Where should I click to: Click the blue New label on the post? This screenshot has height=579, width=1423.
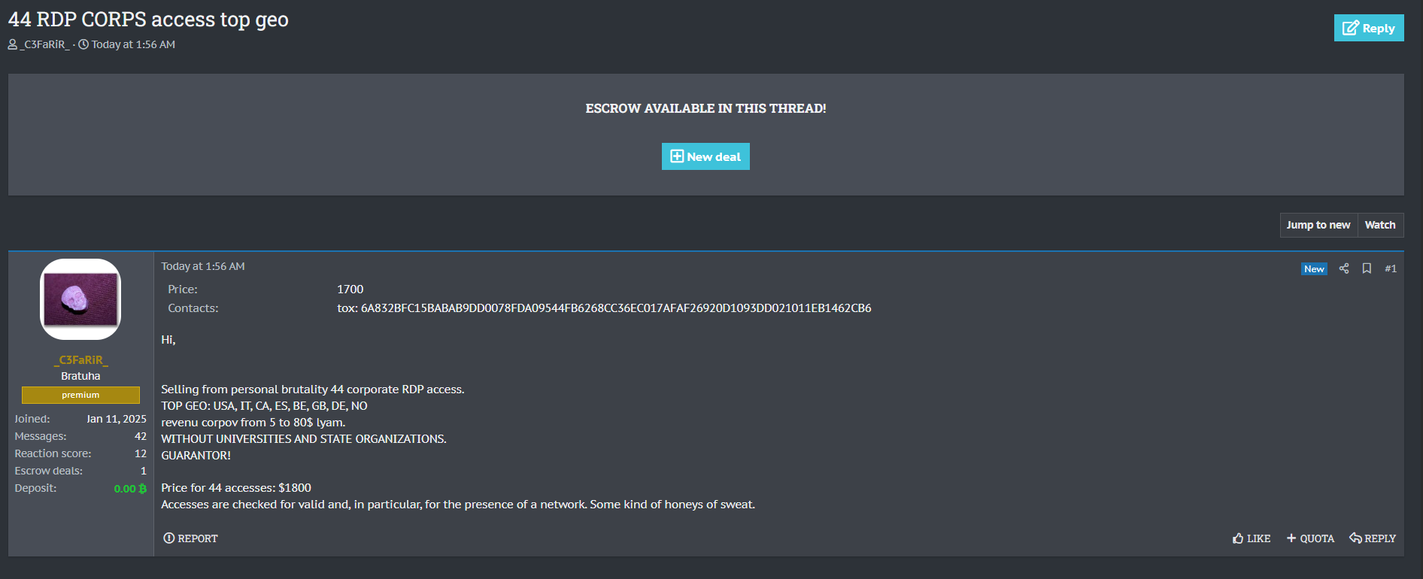click(x=1314, y=268)
